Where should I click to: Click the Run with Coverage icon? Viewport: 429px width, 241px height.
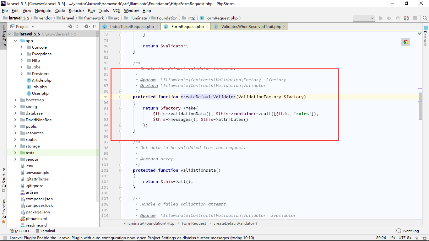(x=398, y=18)
